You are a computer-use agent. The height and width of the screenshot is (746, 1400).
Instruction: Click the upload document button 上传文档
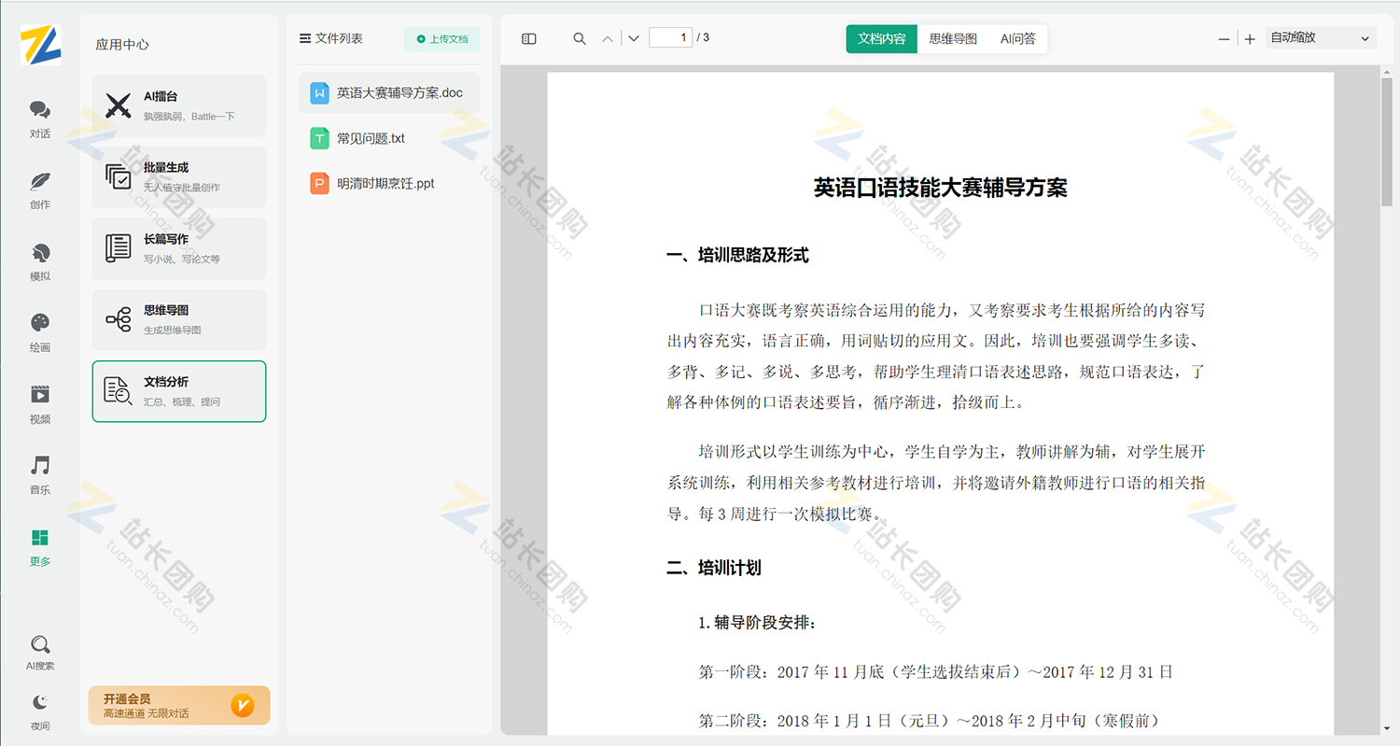(442, 39)
